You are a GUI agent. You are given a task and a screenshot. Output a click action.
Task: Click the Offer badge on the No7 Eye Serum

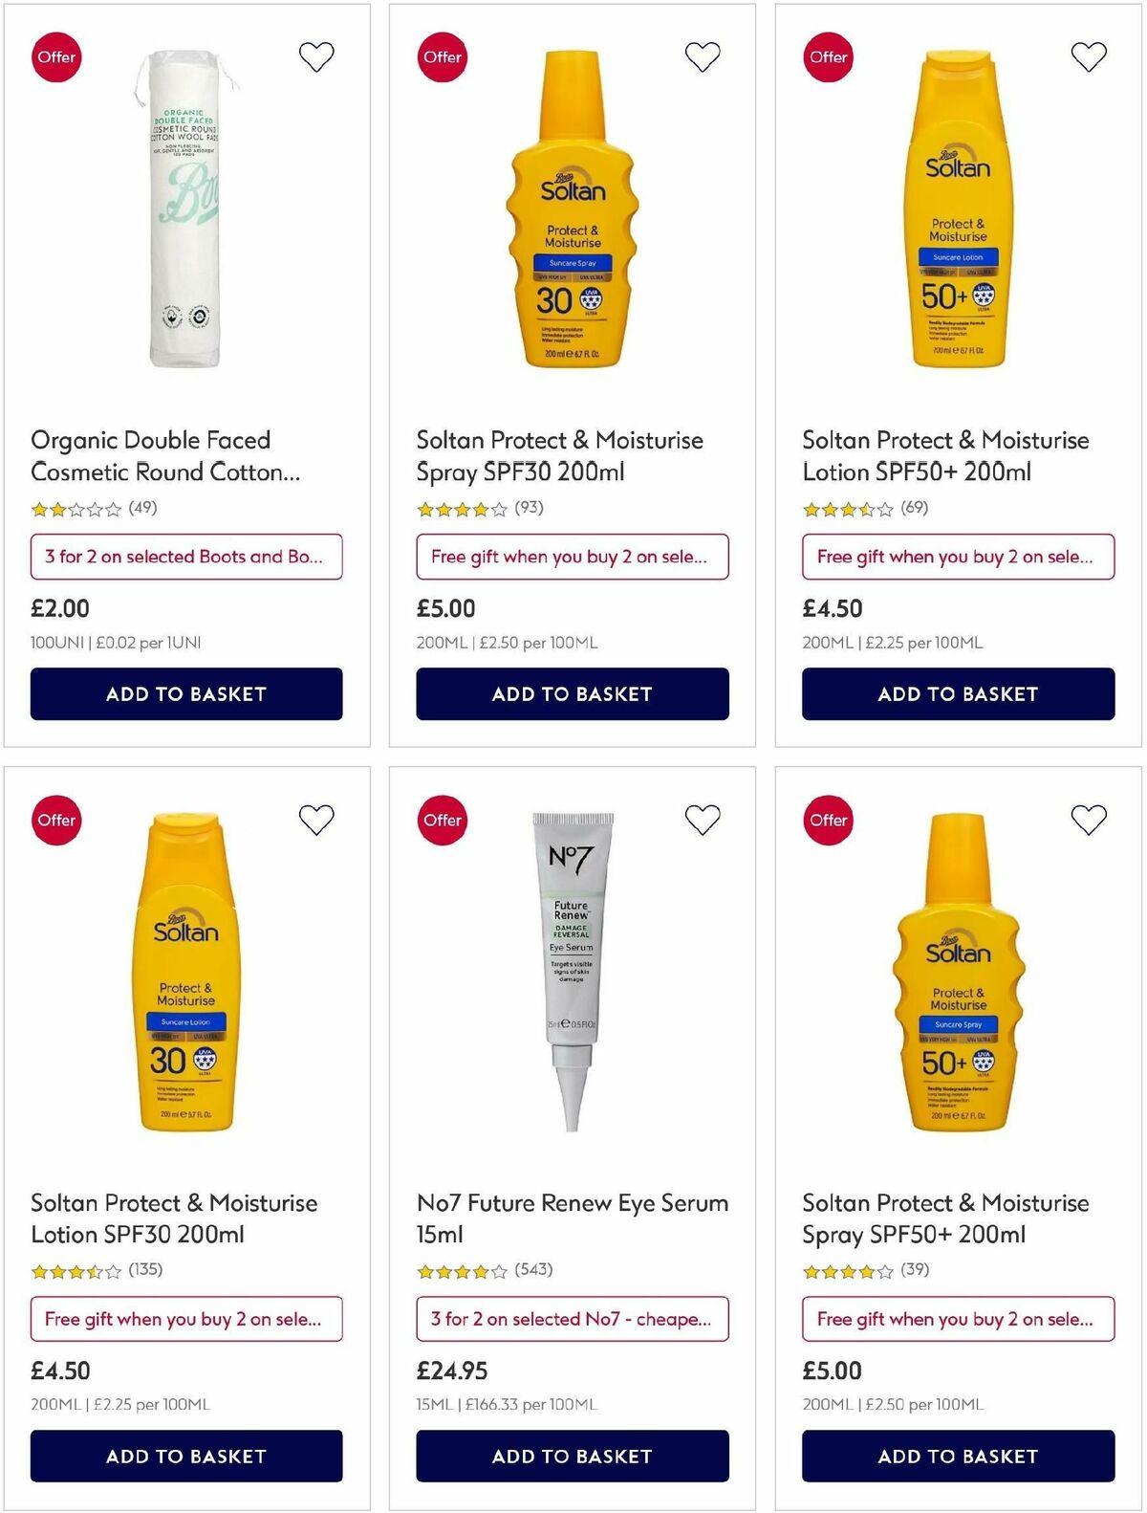(442, 820)
